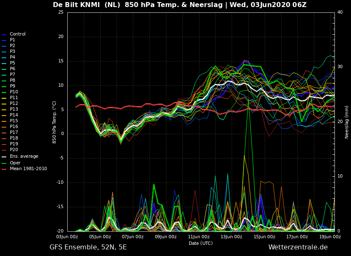351x256 pixels.
Task: Click the 13Jun 00z date label
Action: (x=232, y=237)
